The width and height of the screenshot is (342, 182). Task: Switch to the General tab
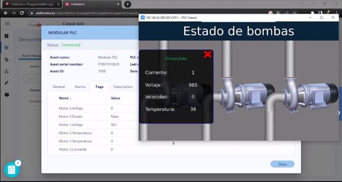58,87
